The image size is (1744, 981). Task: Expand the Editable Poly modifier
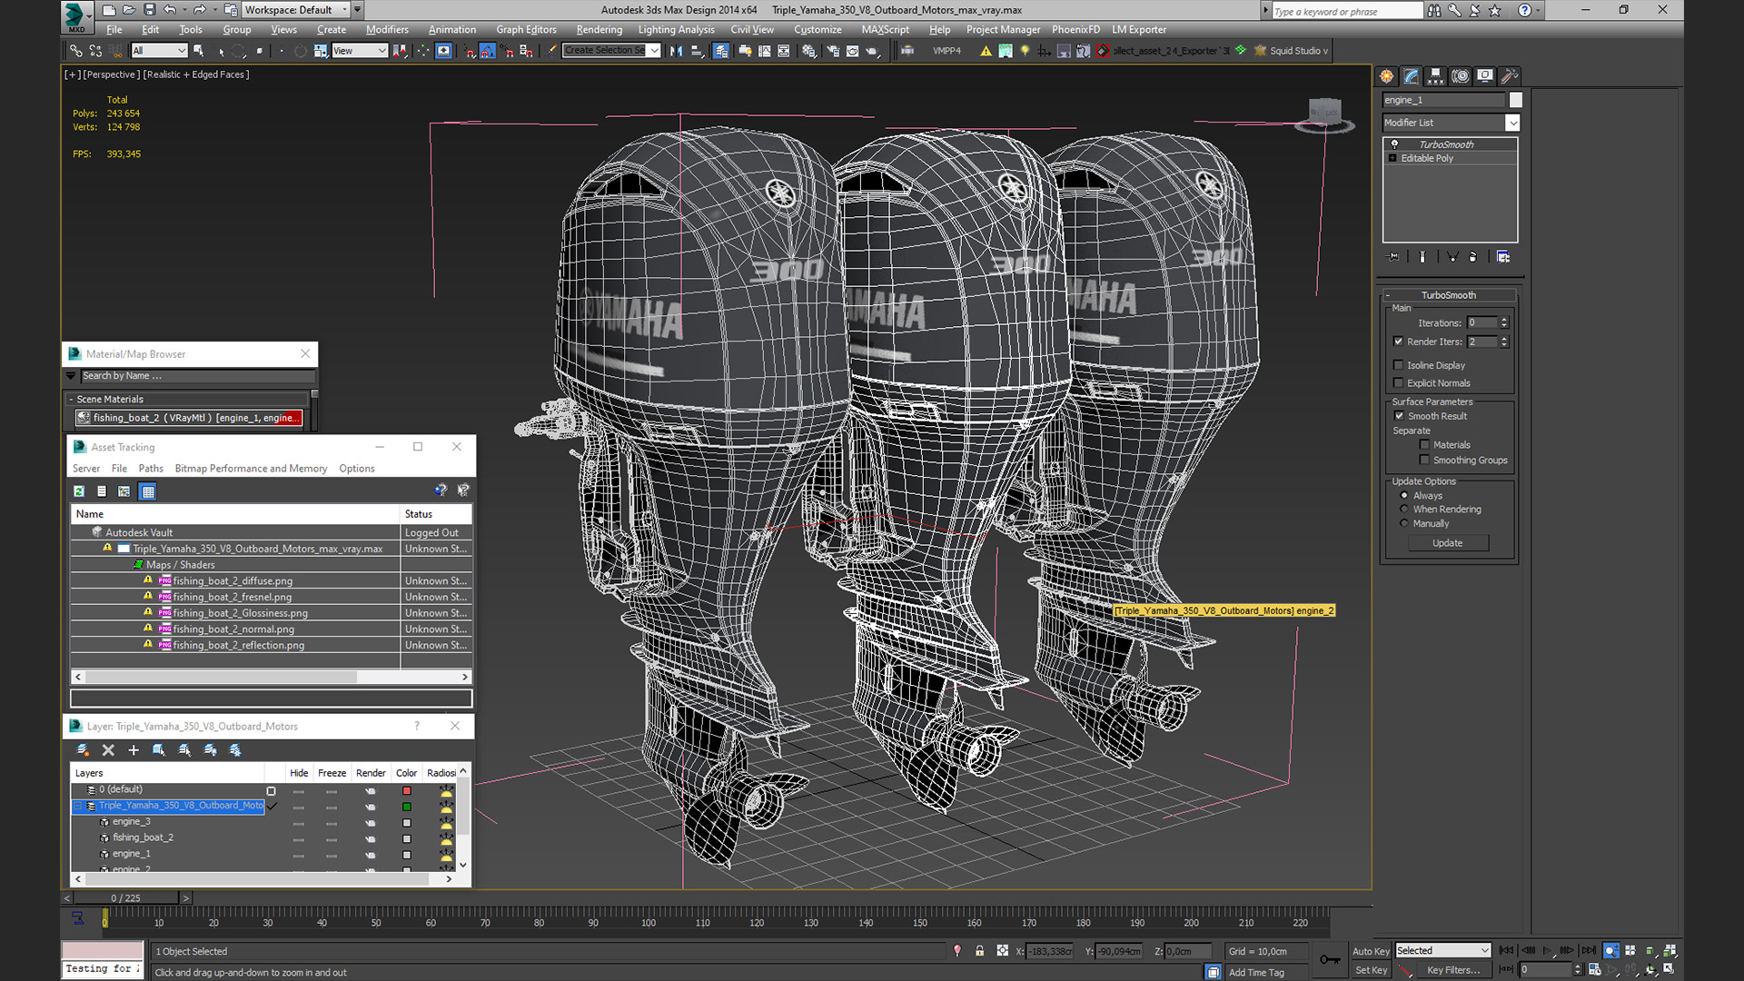click(x=1392, y=158)
